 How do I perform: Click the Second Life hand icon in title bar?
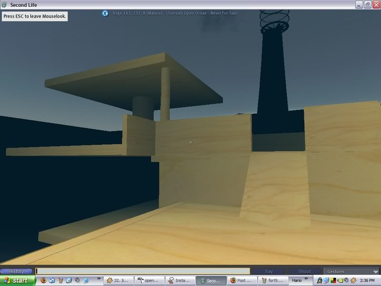(4, 5)
